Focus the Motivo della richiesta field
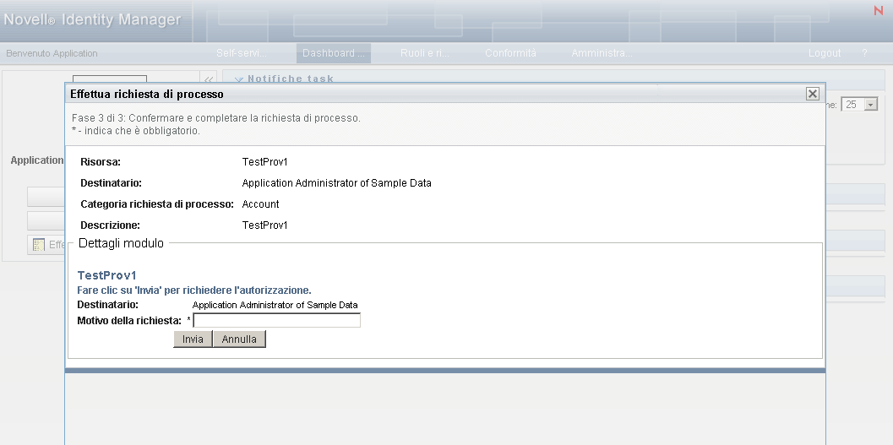Viewport: 893px width, 445px height. (277, 320)
